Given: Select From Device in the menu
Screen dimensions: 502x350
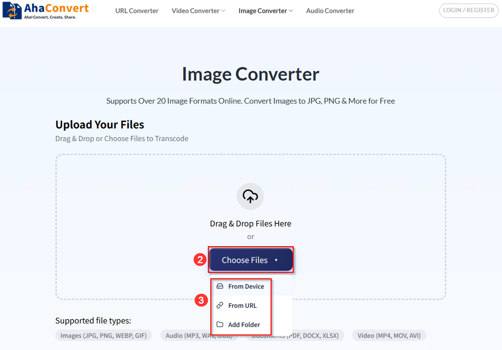Looking at the screenshot, I should coord(246,286).
